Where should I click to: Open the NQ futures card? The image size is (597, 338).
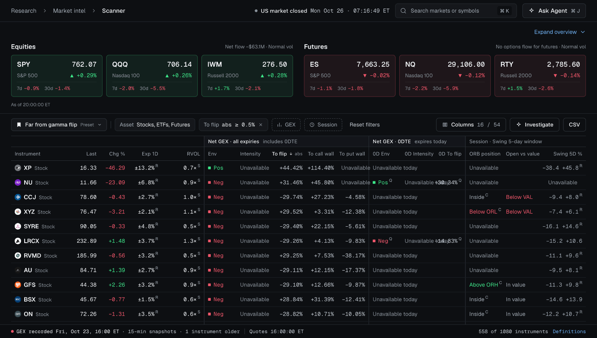click(445, 76)
